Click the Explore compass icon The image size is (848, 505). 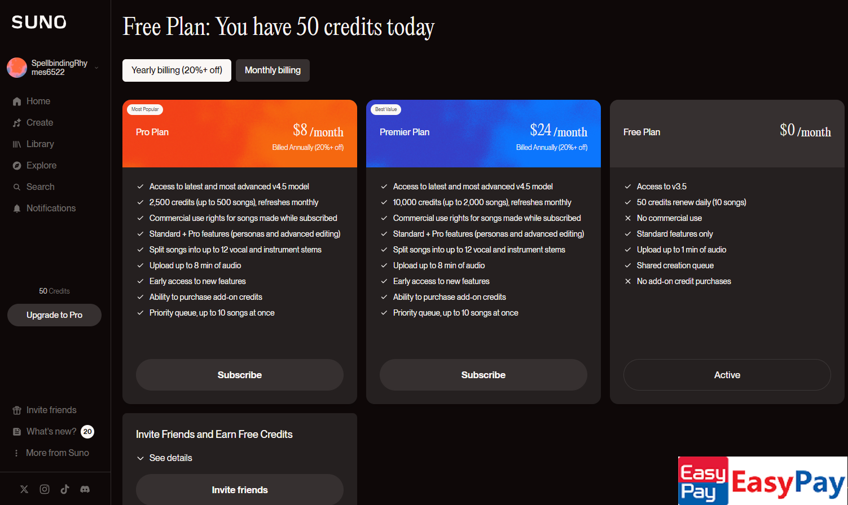(17, 166)
